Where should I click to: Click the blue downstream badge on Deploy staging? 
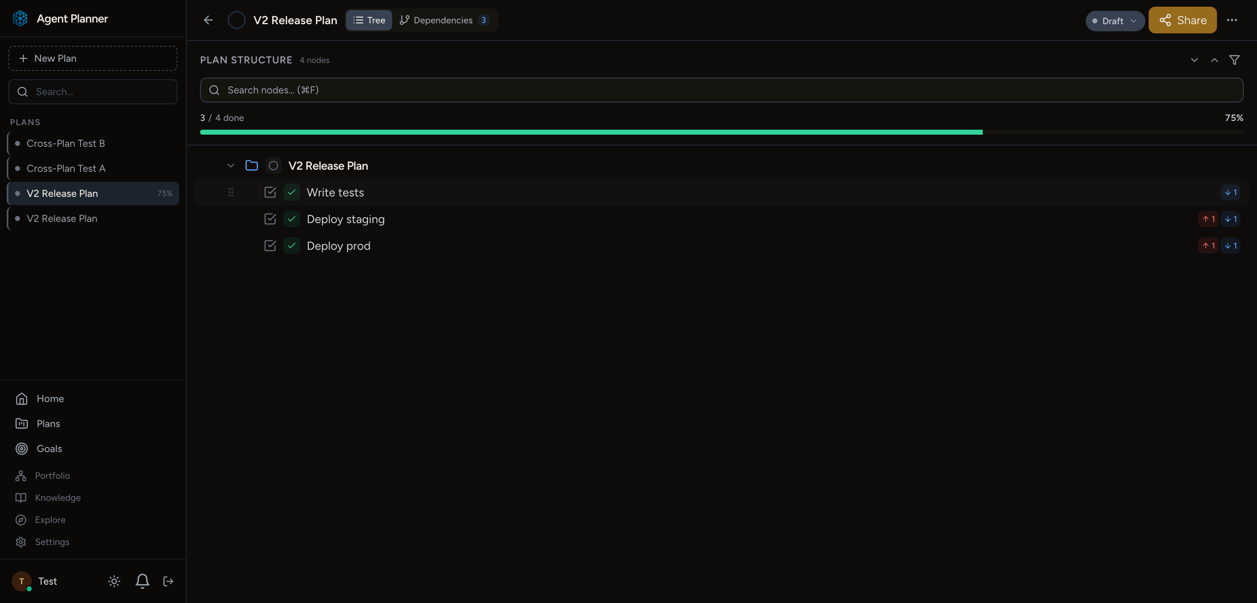[1230, 219]
